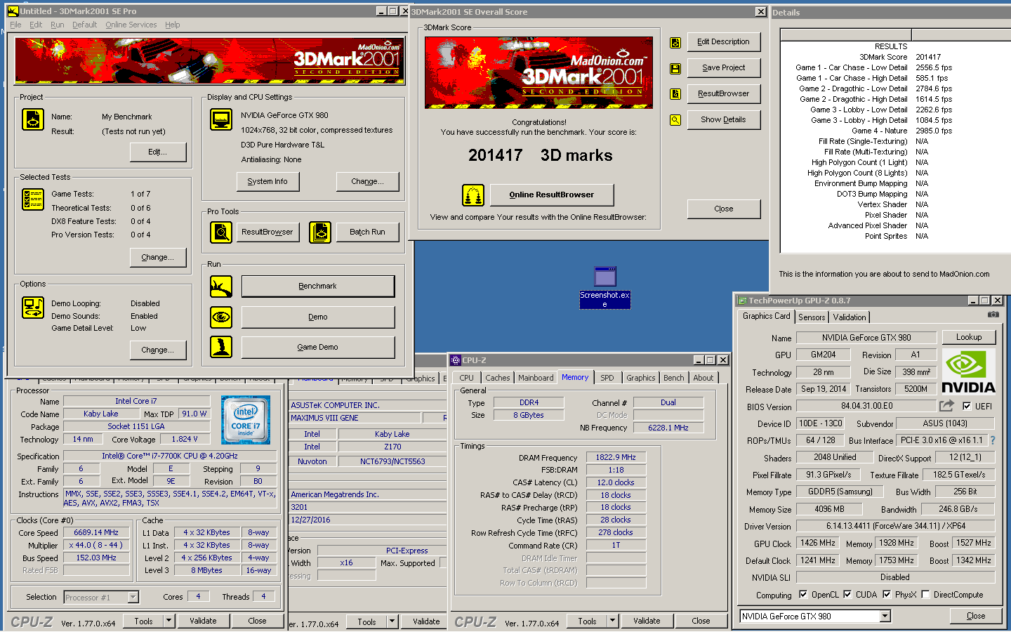Expand the Tools dropdown arrow in middle CPU-Z window
This screenshot has height=632, width=1011.
point(392,621)
